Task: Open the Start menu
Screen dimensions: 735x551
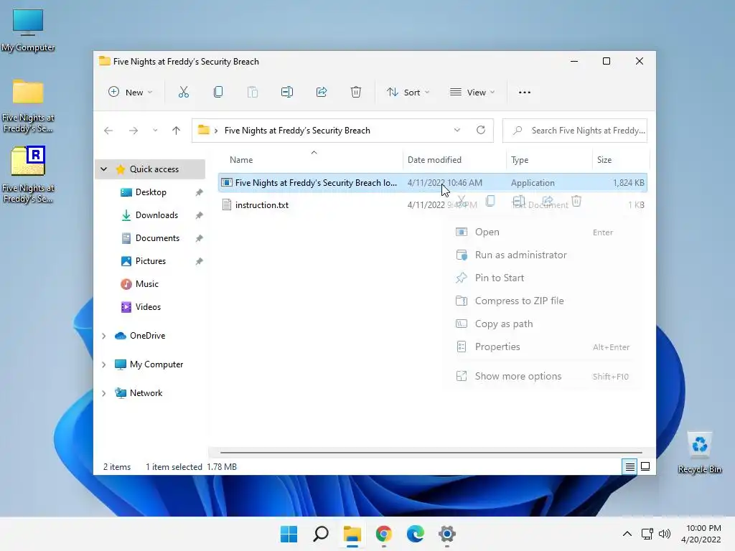Action: tap(289, 534)
